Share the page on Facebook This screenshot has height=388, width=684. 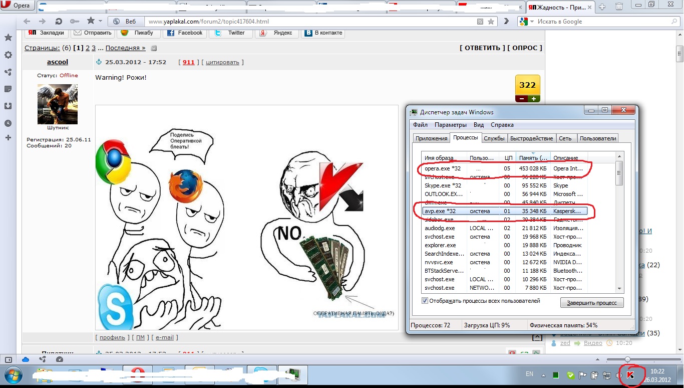185,33
